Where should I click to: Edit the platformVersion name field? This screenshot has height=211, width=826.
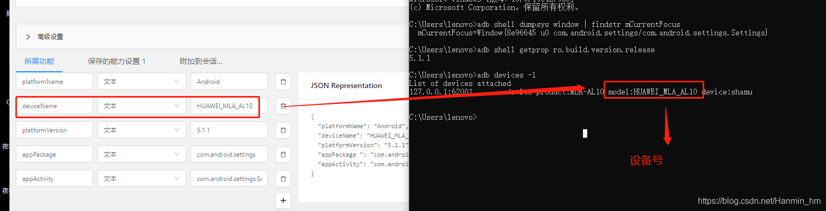point(55,130)
